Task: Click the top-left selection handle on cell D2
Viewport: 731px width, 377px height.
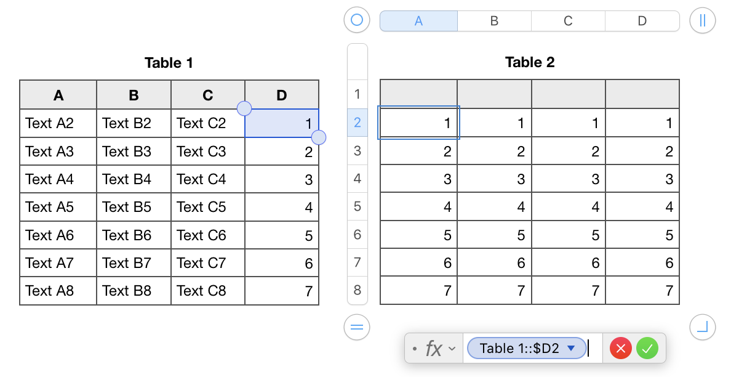Action: click(x=244, y=108)
